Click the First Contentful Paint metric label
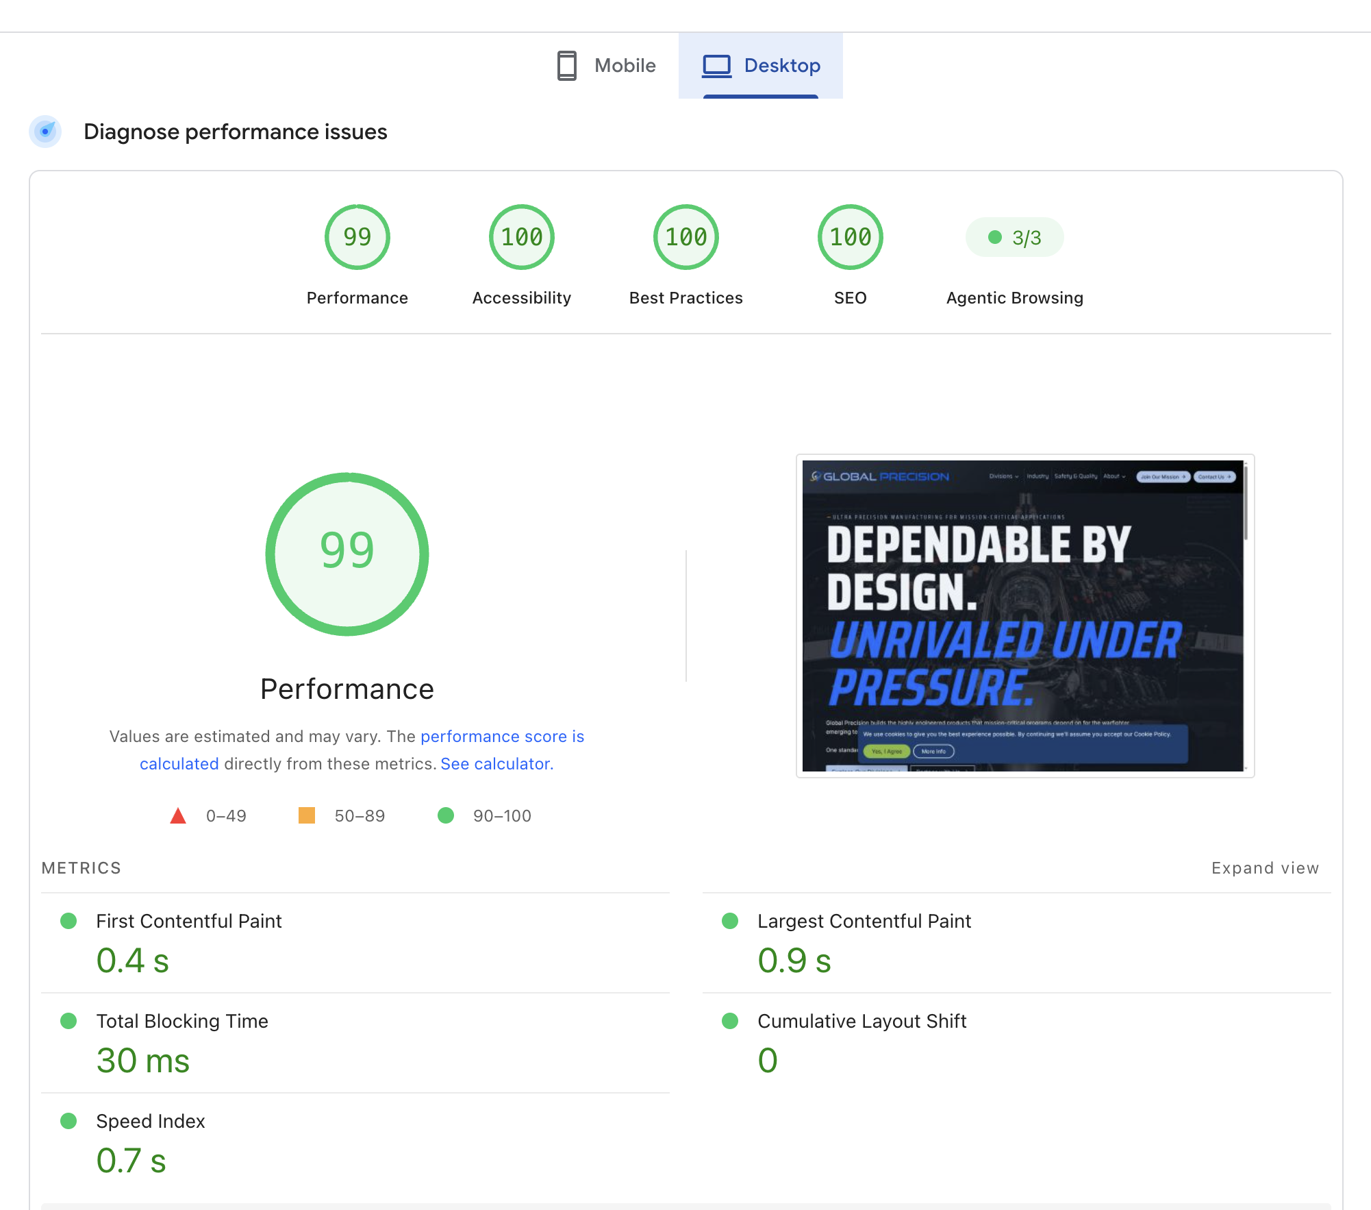Image resolution: width=1371 pixels, height=1210 pixels. 189,922
